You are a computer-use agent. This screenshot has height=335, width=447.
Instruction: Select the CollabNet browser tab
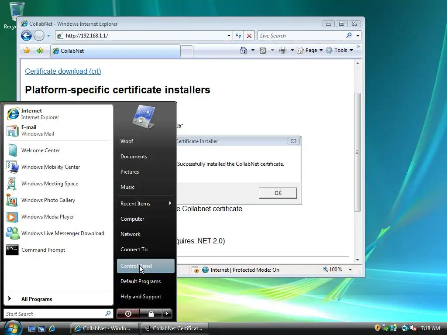(115, 51)
